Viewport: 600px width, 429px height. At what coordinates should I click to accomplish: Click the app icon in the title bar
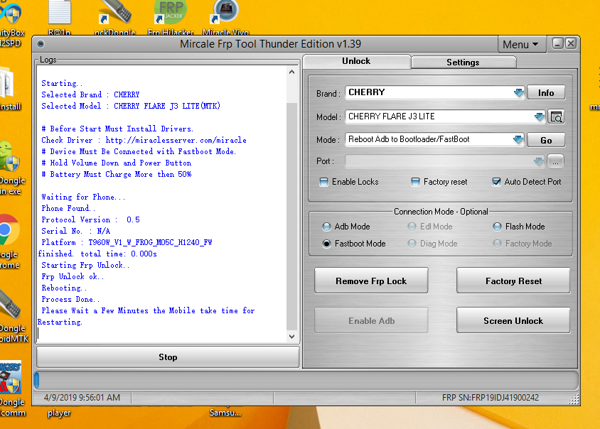(x=41, y=44)
